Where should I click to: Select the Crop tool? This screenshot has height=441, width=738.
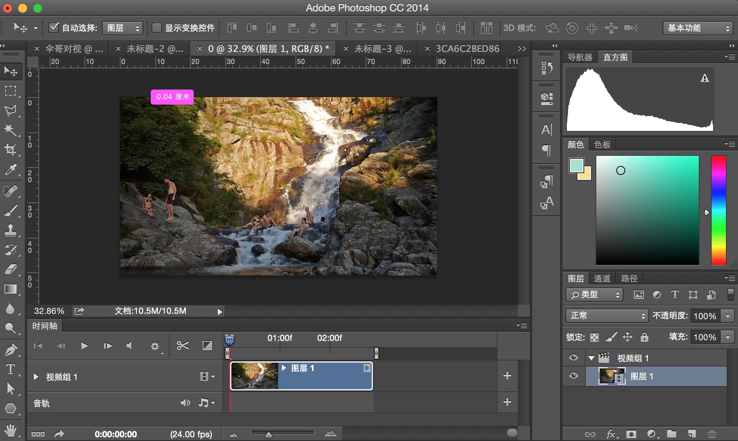tap(11, 149)
